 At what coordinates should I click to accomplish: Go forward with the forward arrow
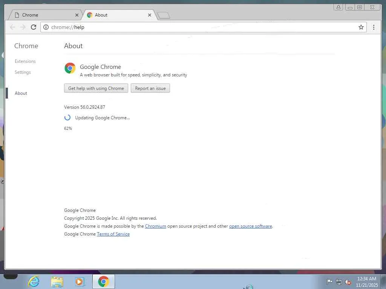point(23,27)
